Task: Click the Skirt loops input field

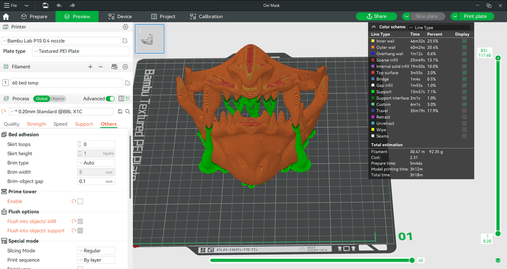Action: point(96,144)
